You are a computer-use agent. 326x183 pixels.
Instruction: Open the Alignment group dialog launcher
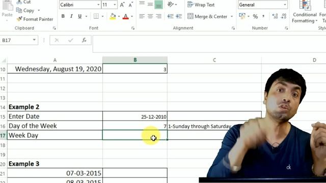[233, 28]
